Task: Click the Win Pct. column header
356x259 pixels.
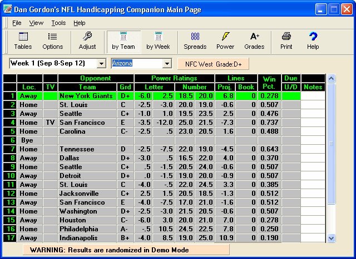Action: (269, 83)
